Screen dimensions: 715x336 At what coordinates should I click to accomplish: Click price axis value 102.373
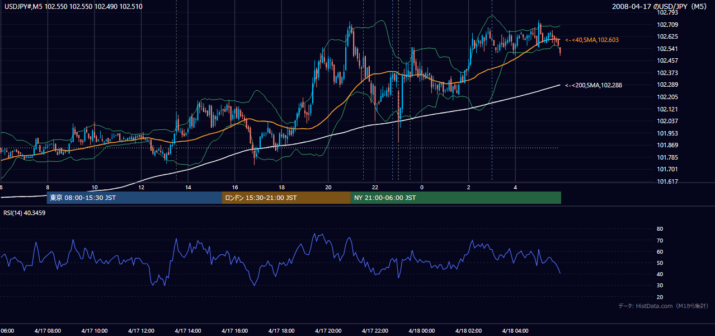pos(667,73)
